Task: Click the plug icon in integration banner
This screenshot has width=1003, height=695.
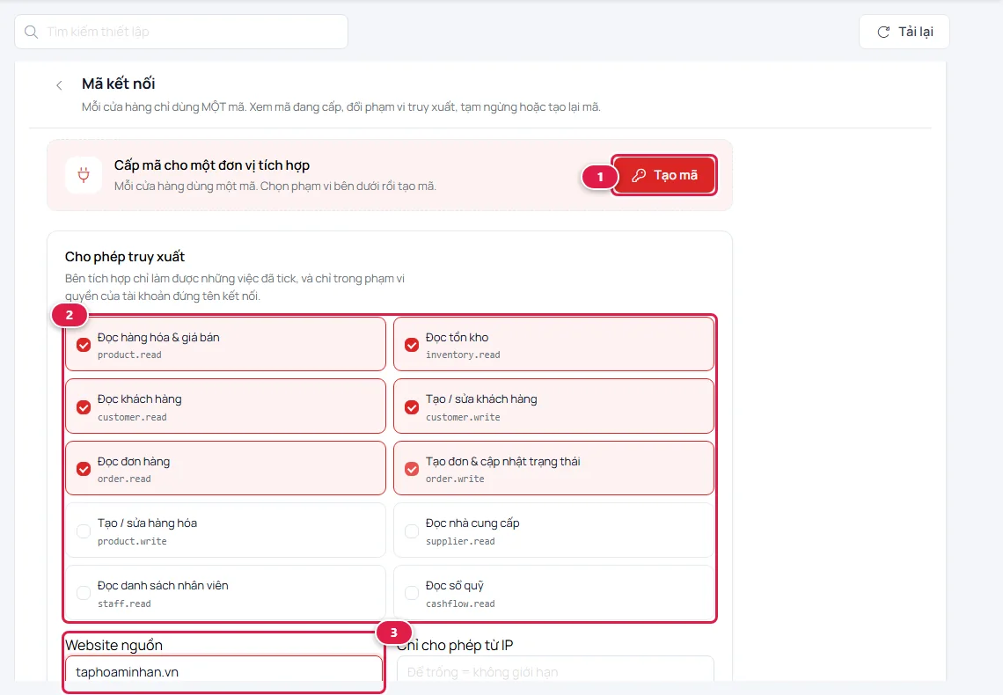Action: tap(84, 174)
